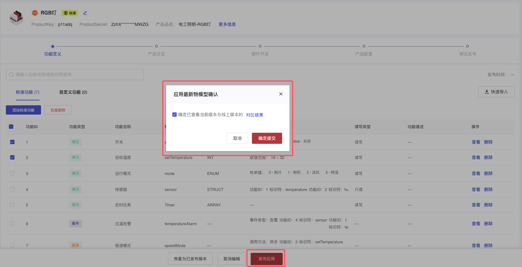Click 删除 for 传感器 row

click(x=488, y=189)
